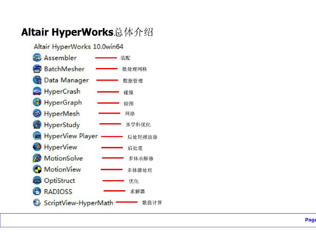The image size is (316, 244).
Task: Open the OptiStruct entry label
Action: coord(59,181)
